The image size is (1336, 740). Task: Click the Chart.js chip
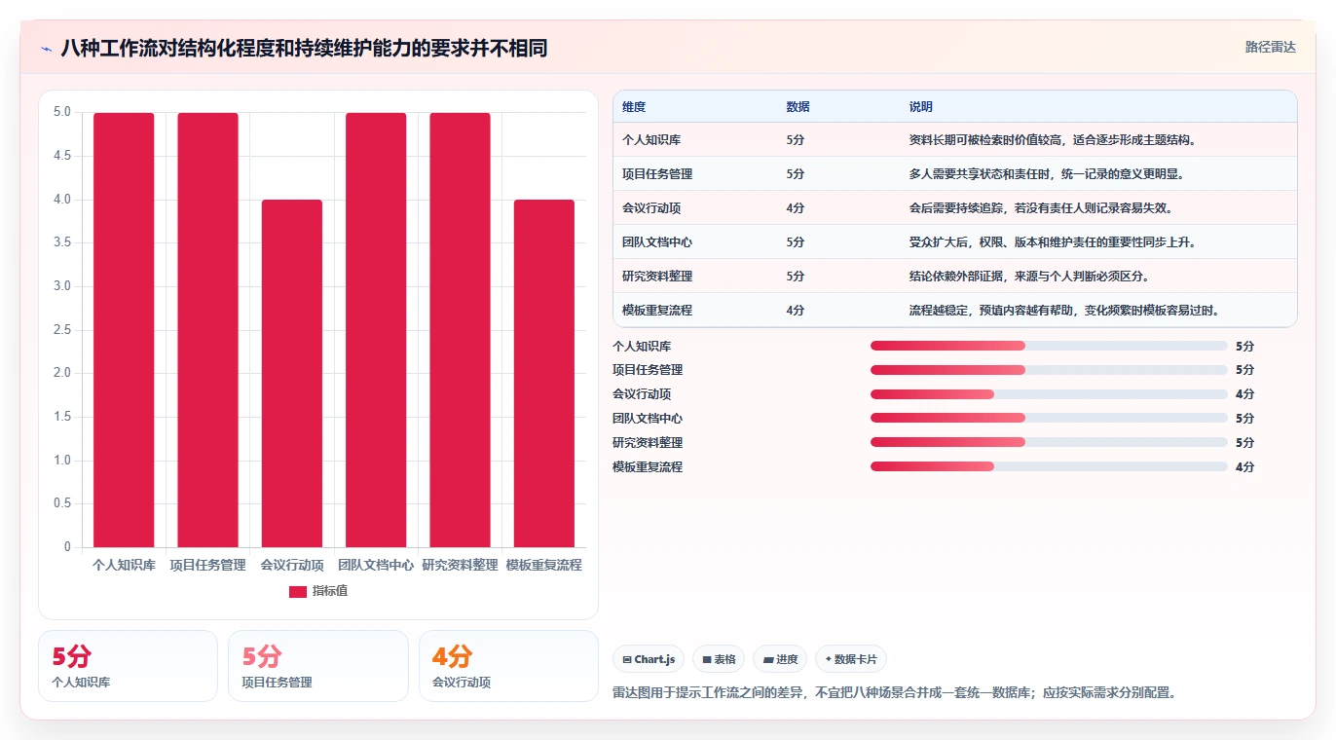click(x=649, y=659)
